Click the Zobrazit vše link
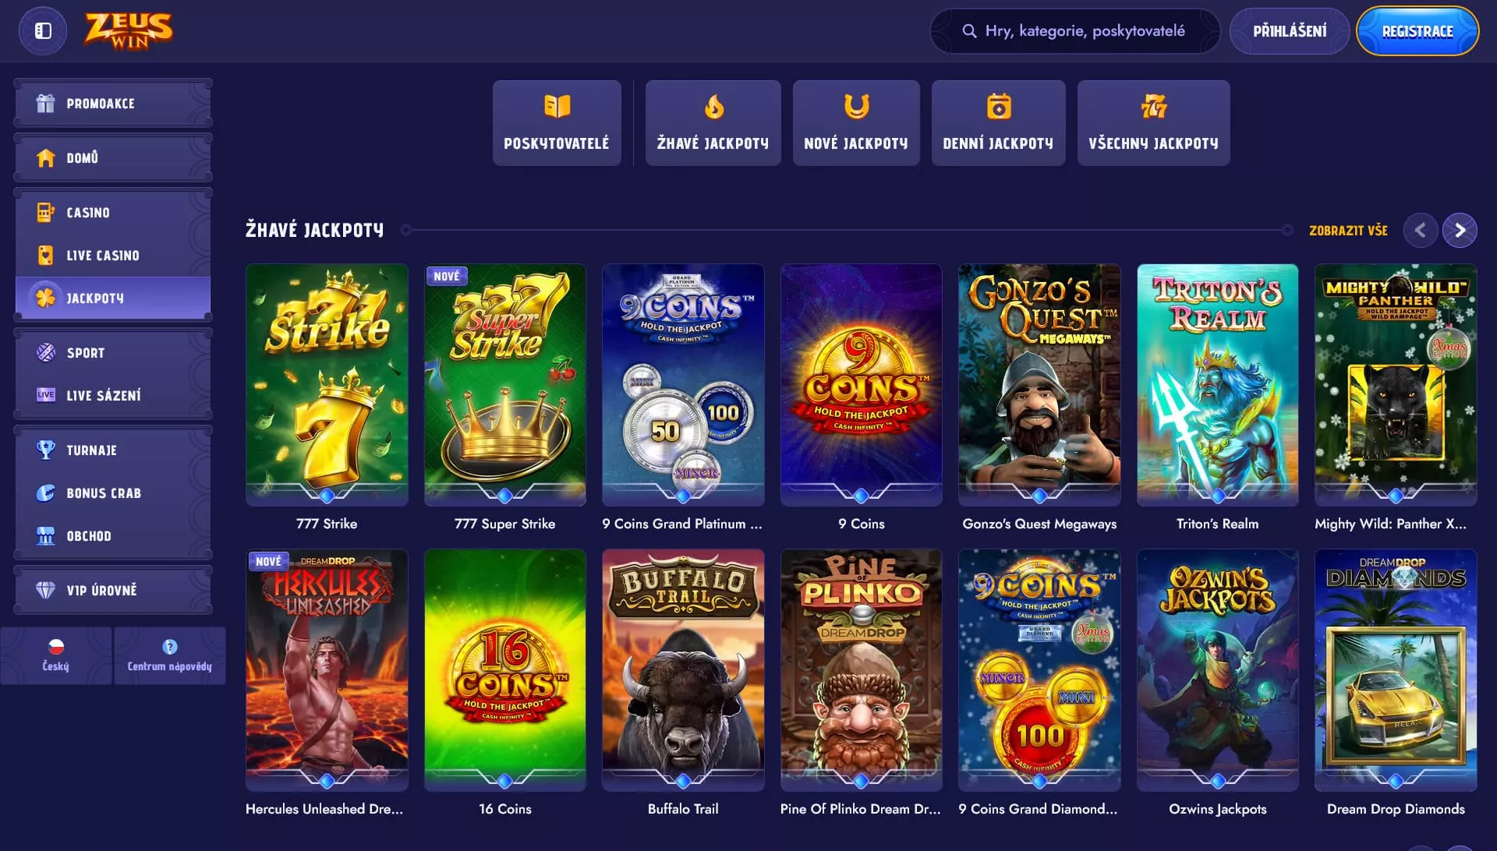 [1348, 231]
